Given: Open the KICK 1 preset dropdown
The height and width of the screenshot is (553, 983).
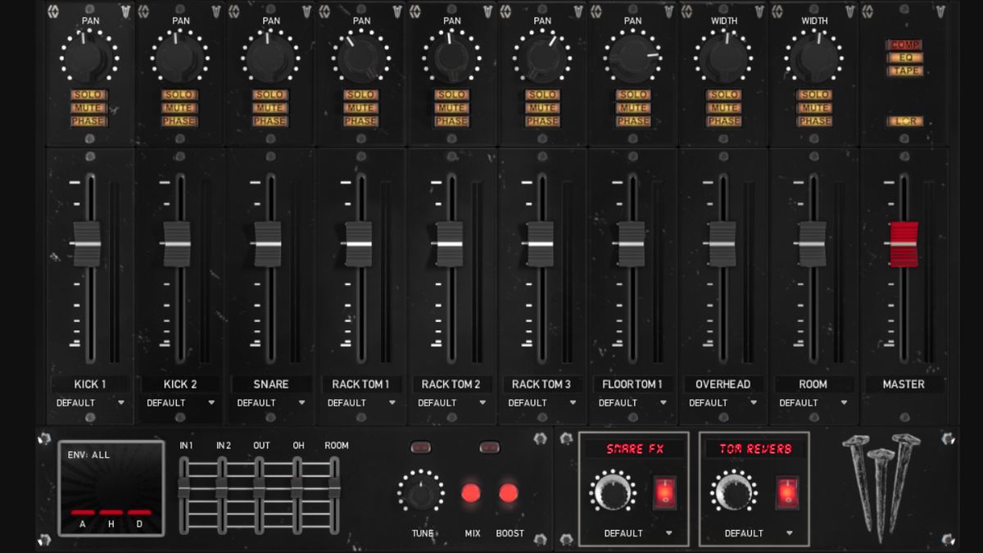Looking at the screenshot, I should tap(90, 402).
